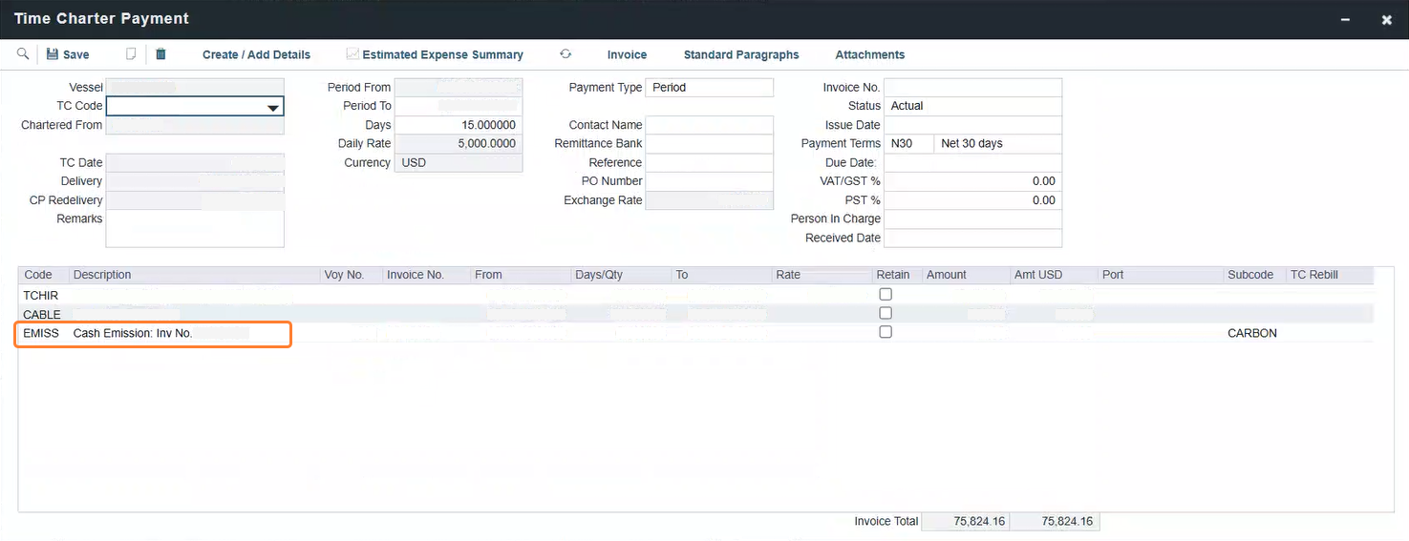This screenshot has width=1409, height=541.
Task: Open the Standard Paragraphs menu
Action: click(x=740, y=54)
